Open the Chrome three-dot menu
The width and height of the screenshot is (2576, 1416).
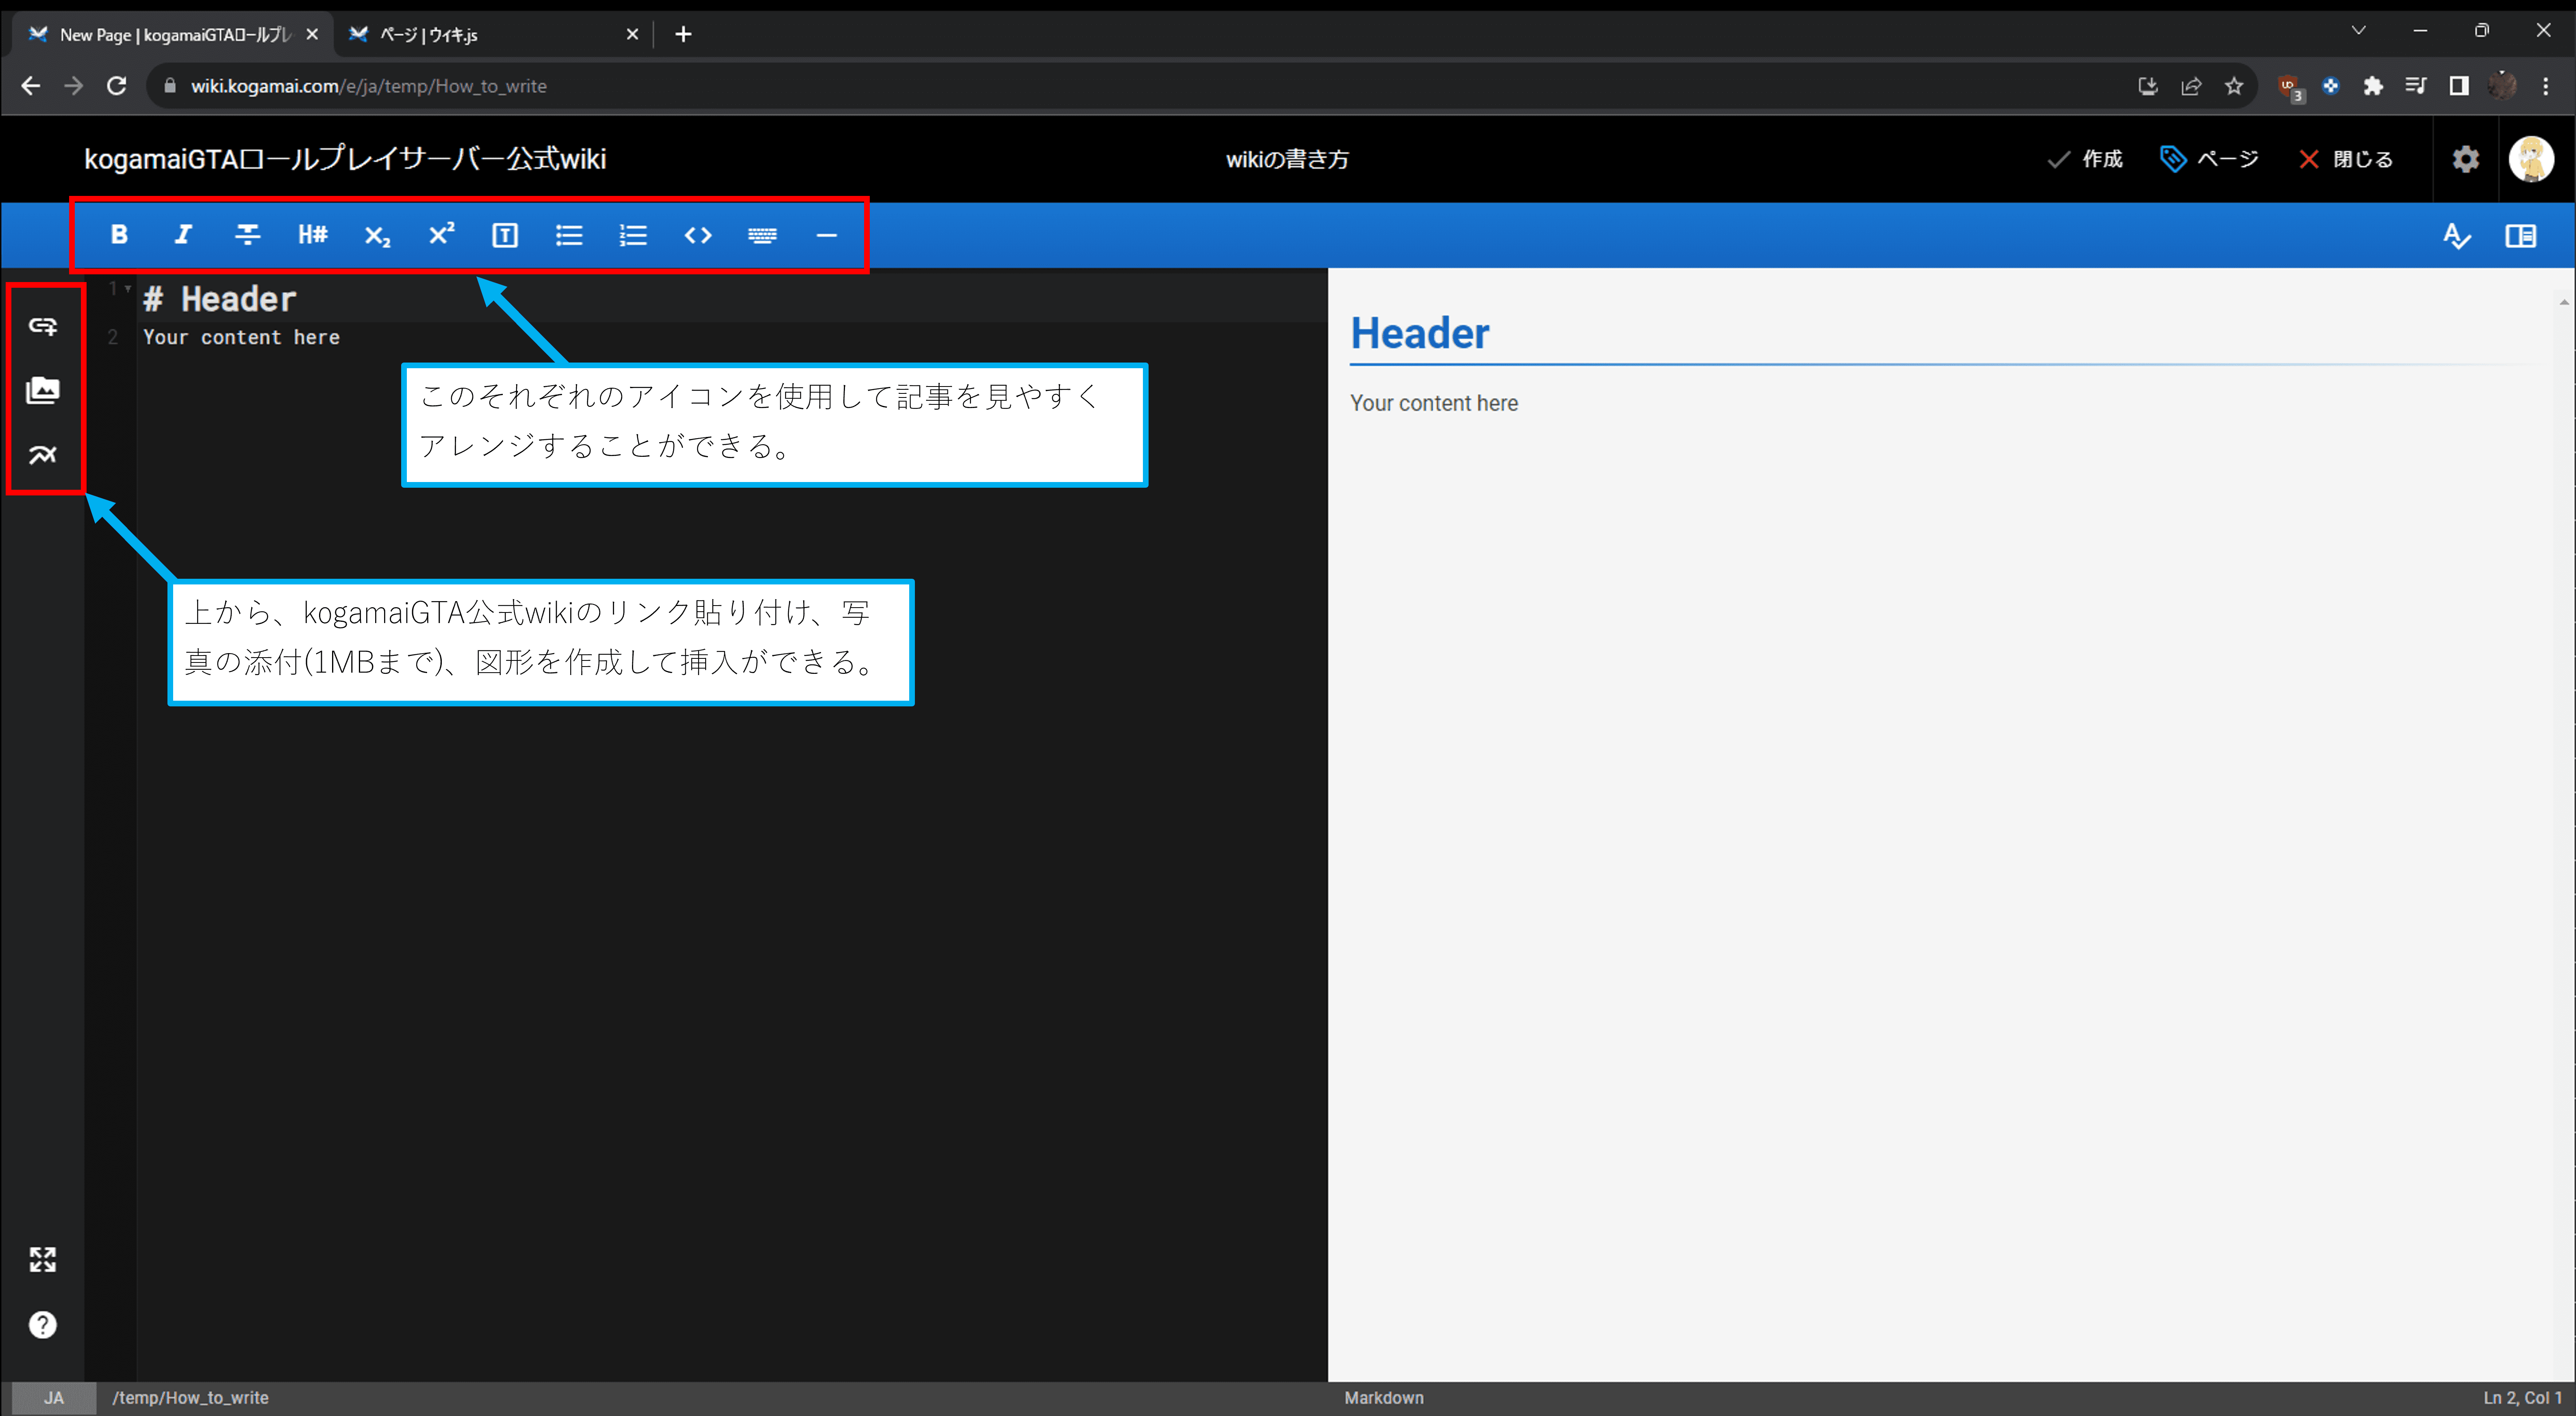(2545, 86)
